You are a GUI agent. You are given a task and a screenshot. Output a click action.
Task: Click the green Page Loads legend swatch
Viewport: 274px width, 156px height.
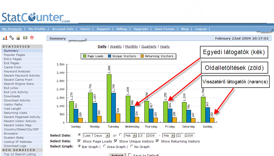click(85, 56)
